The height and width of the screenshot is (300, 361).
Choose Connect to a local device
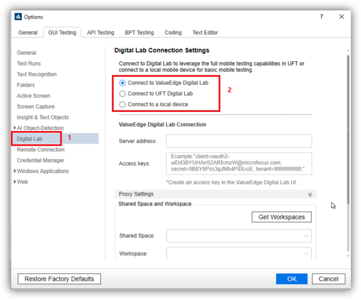coord(123,104)
